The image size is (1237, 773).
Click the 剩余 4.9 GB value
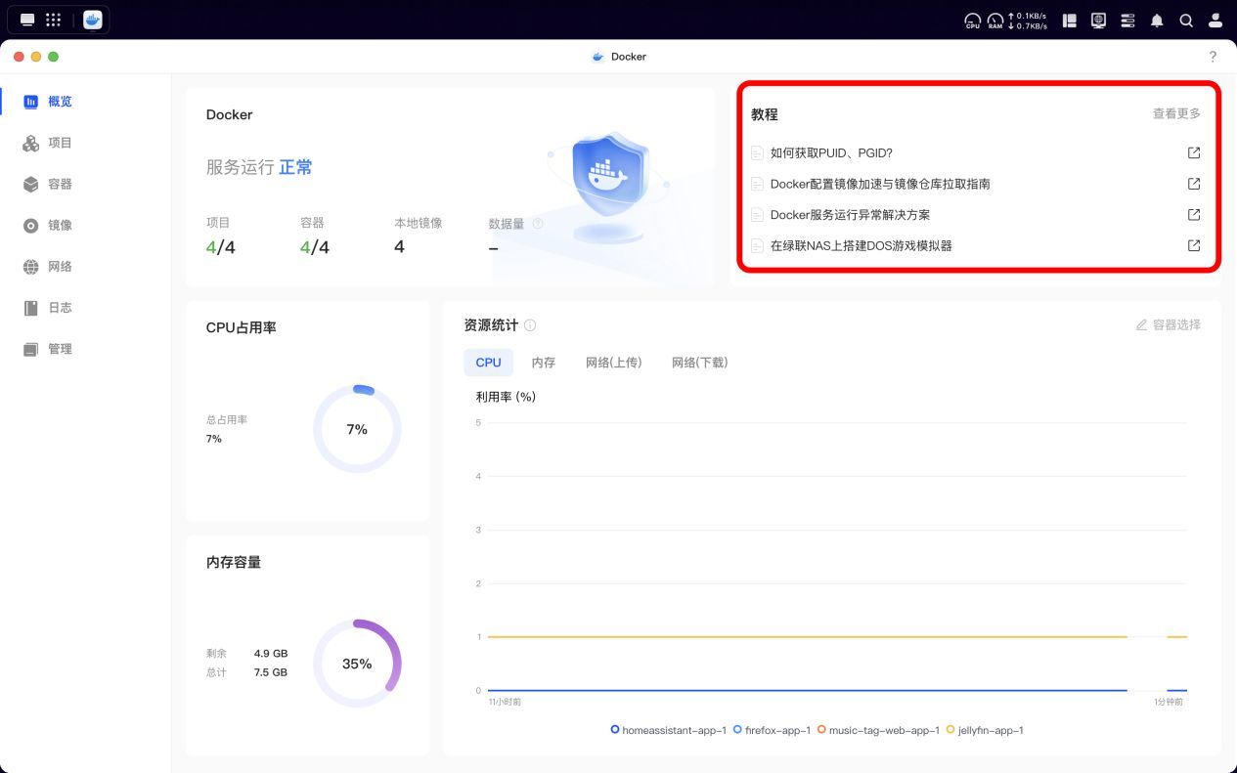coord(271,653)
